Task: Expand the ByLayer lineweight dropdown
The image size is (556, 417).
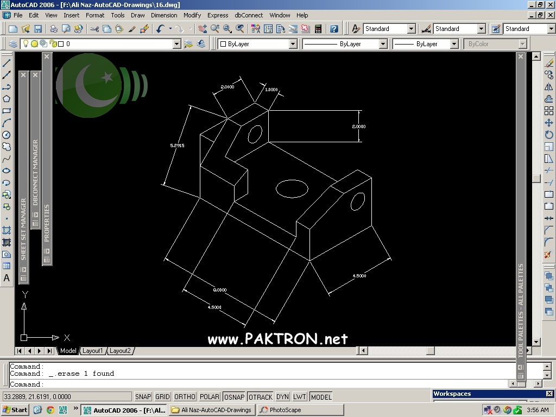Action: tap(454, 44)
